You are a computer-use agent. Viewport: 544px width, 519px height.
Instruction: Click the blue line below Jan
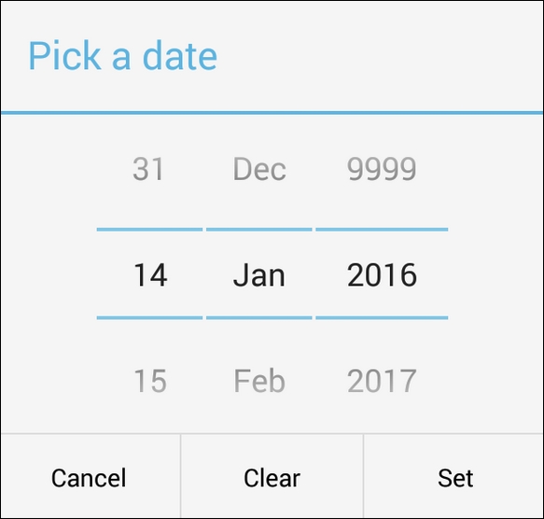tap(259, 317)
